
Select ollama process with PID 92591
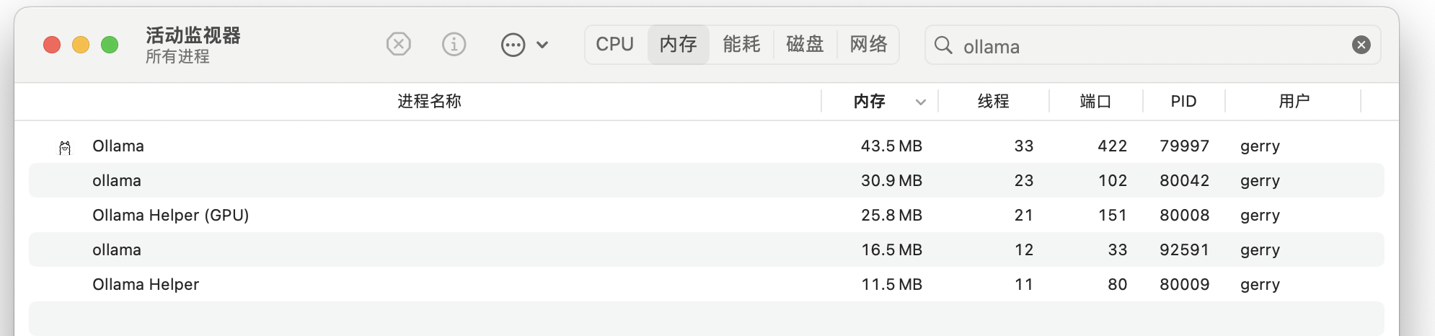[707, 249]
